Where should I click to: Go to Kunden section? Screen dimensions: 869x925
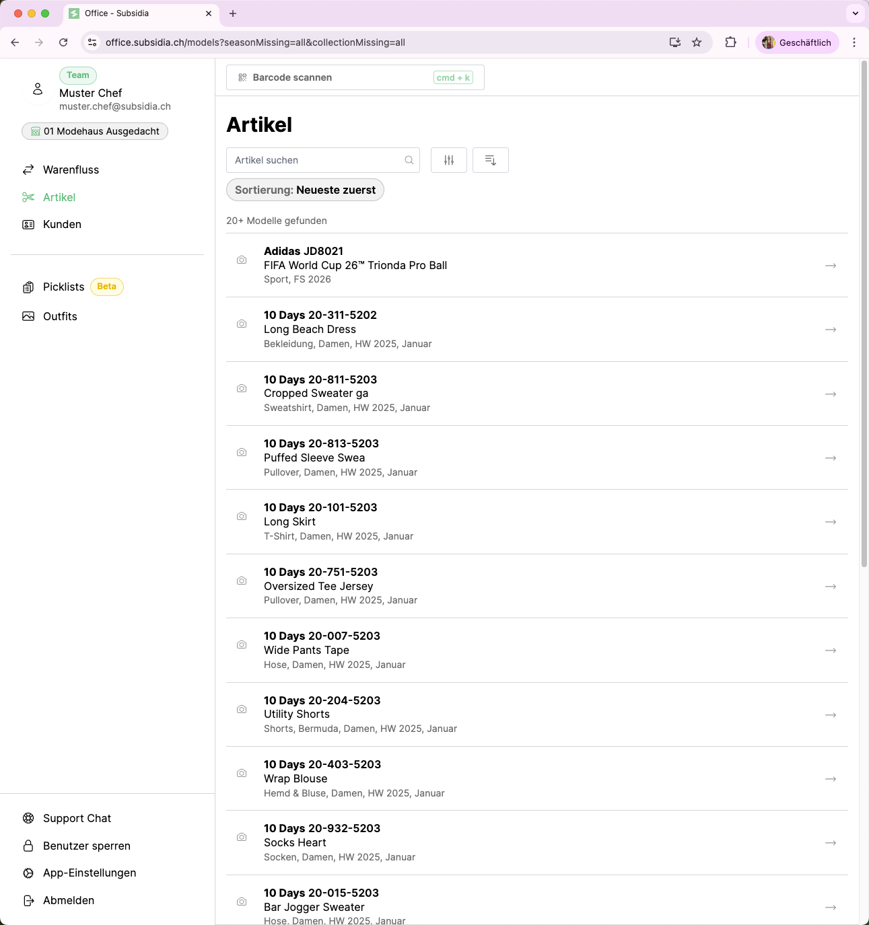point(62,224)
